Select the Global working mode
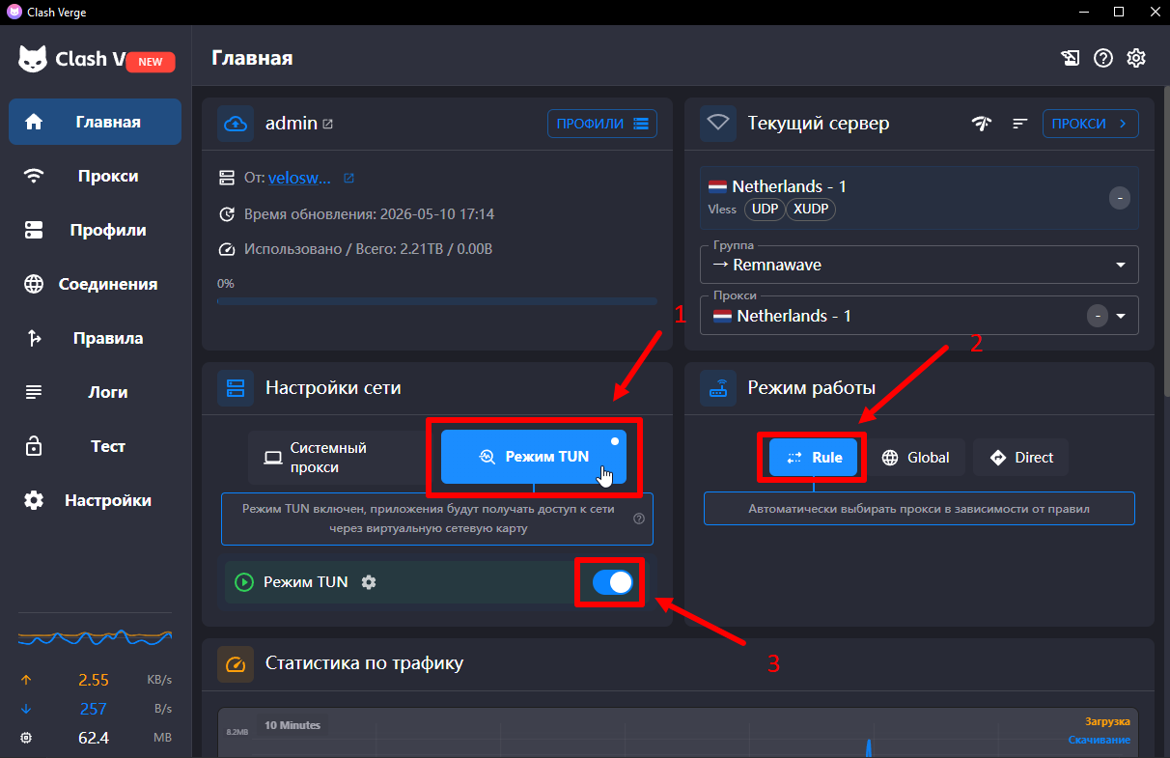This screenshot has height=758, width=1170. [916, 458]
